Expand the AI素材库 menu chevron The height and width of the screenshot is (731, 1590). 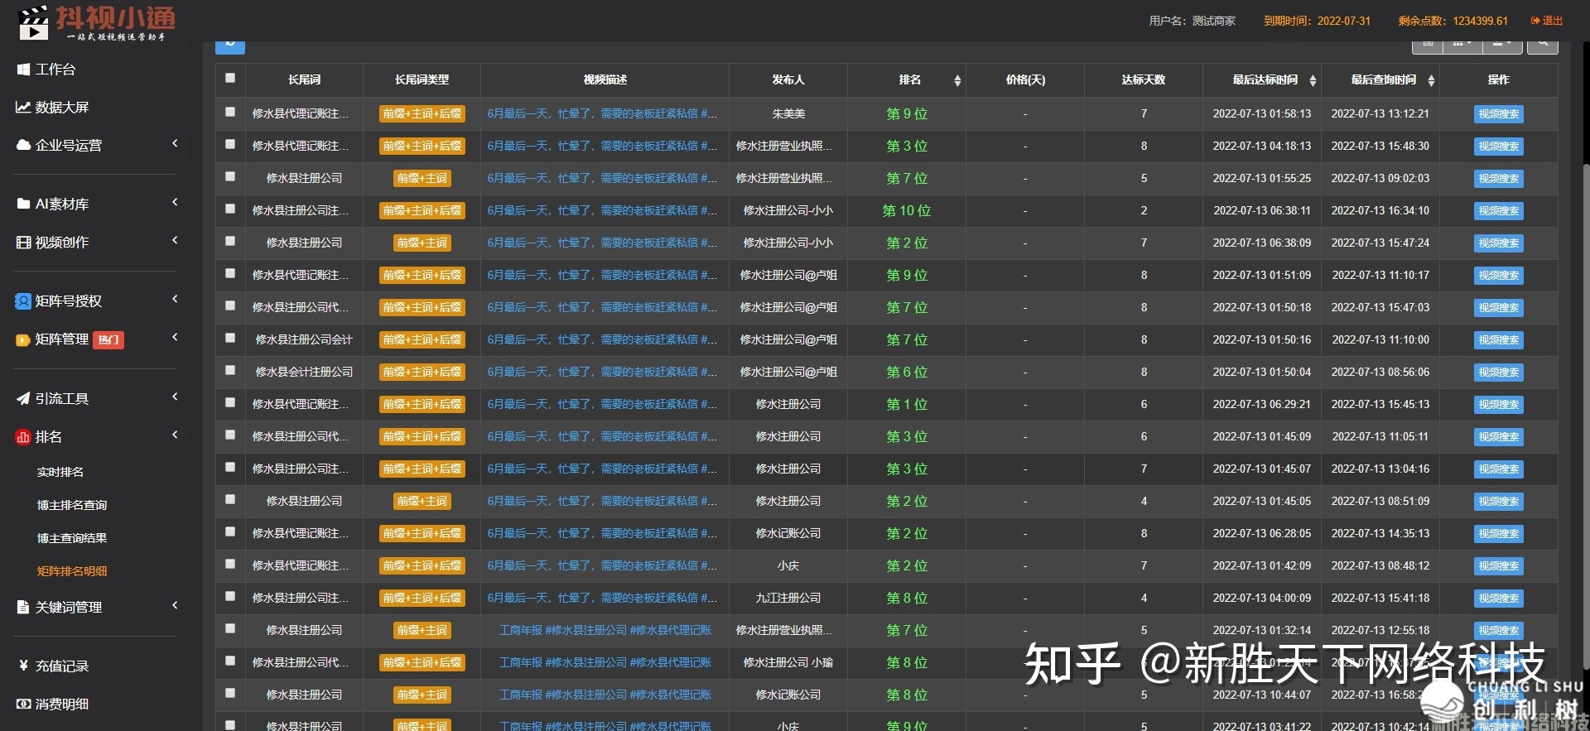pos(175,203)
